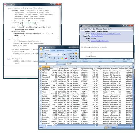Click the Select All corner of the spreadsheet
This screenshot has width=140, height=133.
40,66
